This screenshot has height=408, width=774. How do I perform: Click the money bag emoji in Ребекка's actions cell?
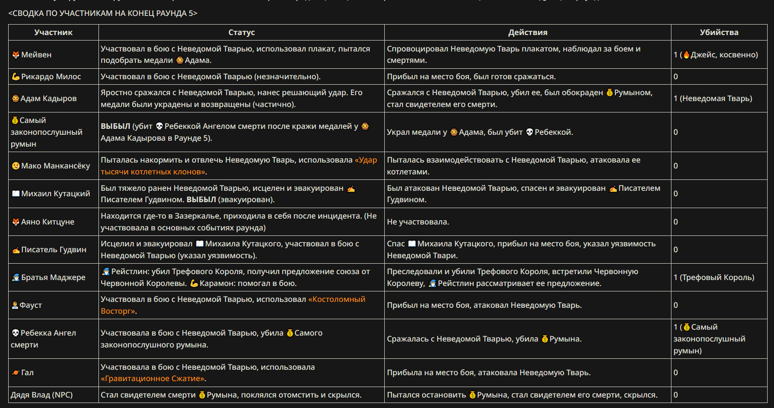(x=545, y=339)
